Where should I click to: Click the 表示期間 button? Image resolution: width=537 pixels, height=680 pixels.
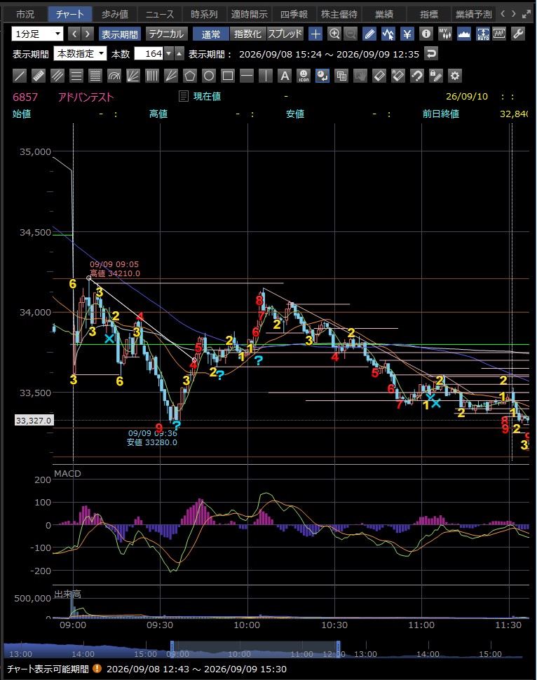point(120,34)
